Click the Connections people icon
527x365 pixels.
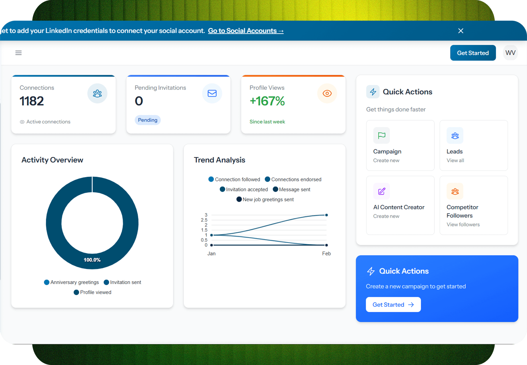[97, 94]
